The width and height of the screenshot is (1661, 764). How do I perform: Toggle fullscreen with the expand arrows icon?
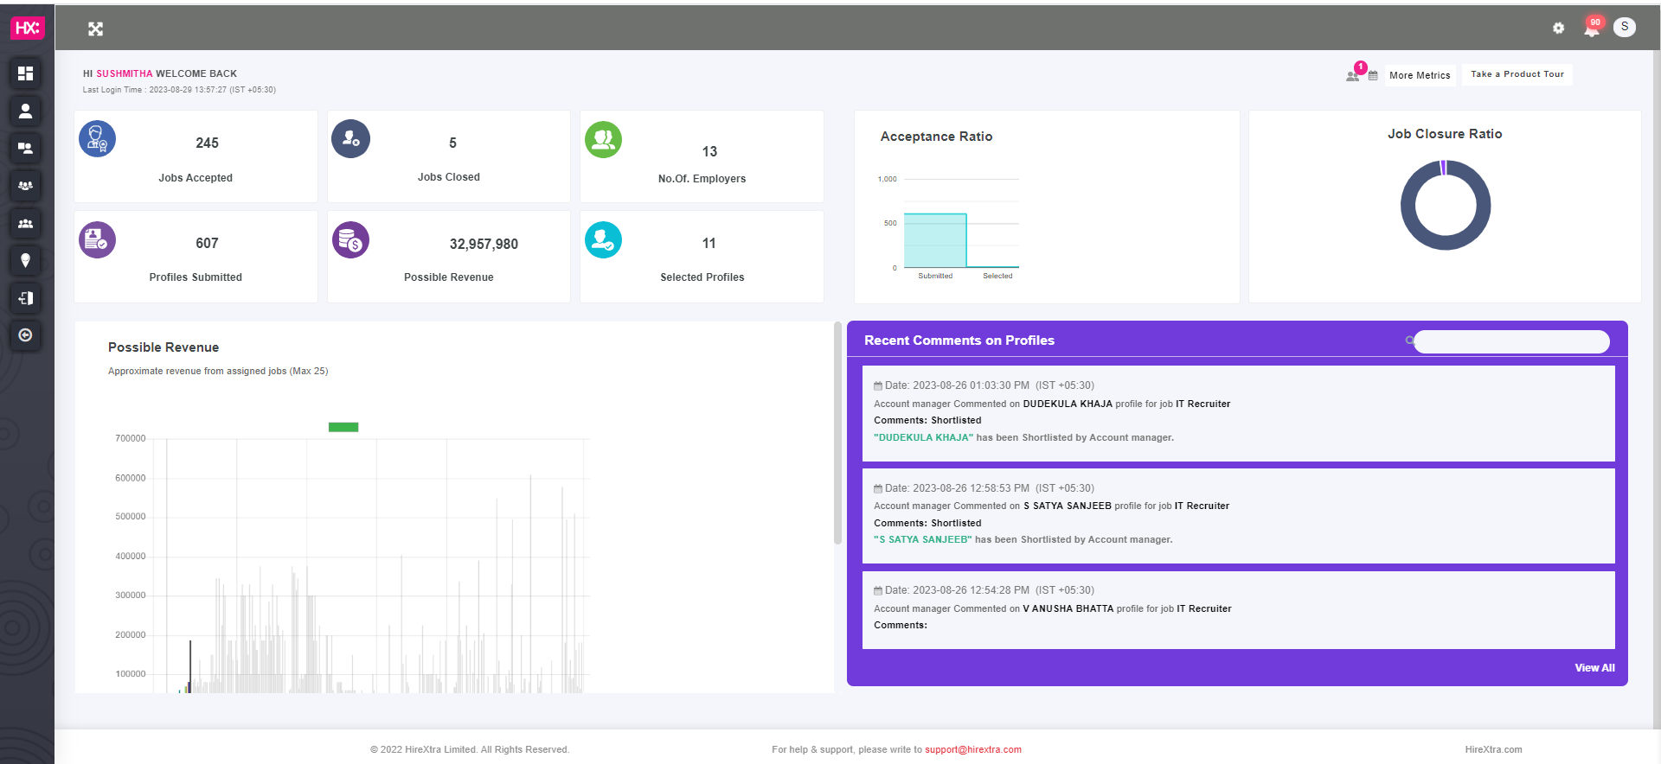pos(95,29)
